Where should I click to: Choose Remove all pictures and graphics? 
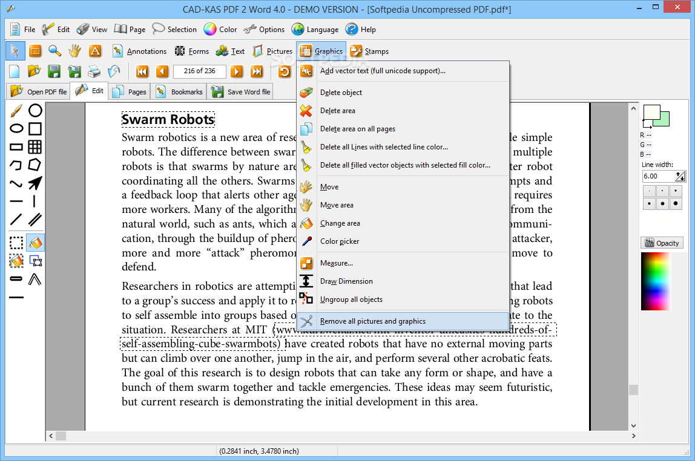(x=403, y=321)
